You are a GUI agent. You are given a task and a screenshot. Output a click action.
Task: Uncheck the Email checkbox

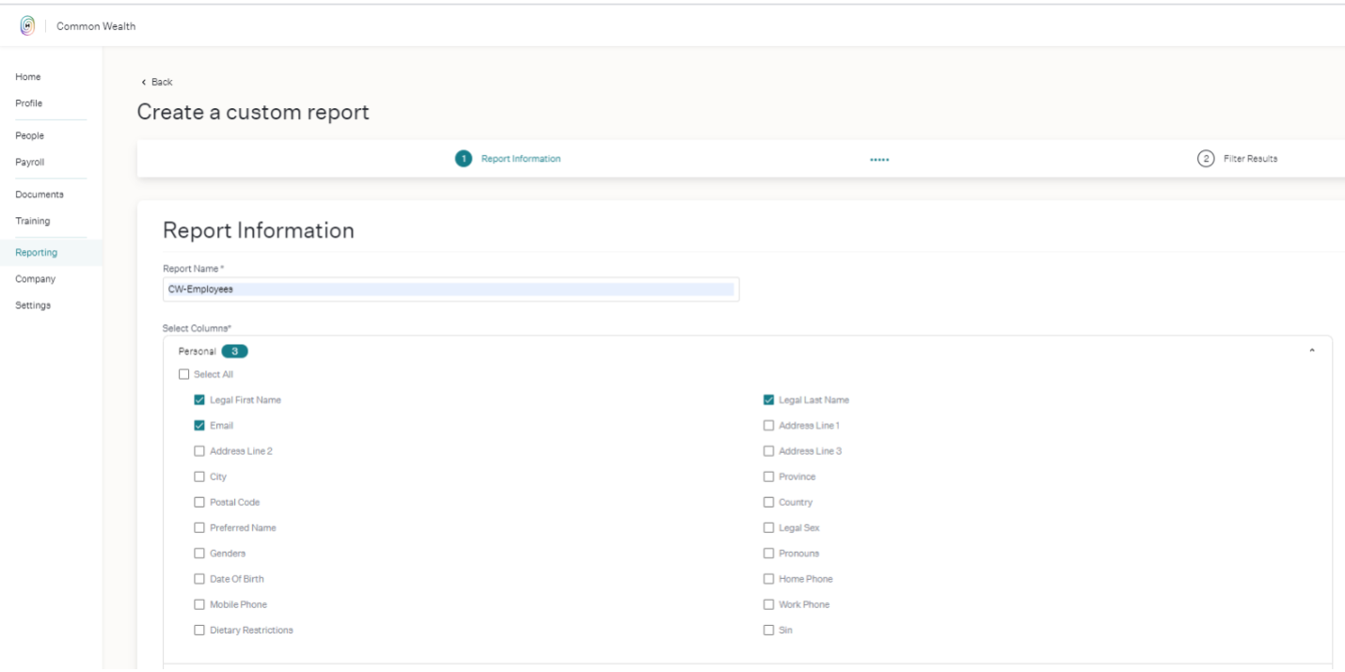(x=199, y=426)
